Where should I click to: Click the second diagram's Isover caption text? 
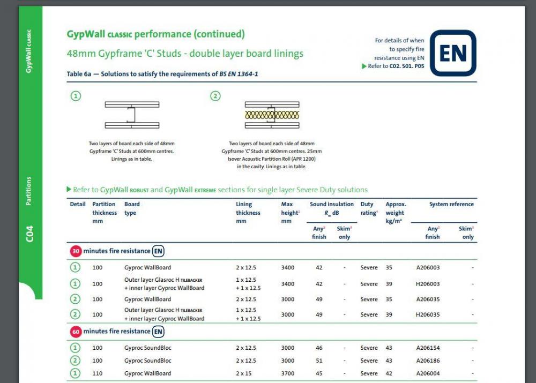[271, 155]
